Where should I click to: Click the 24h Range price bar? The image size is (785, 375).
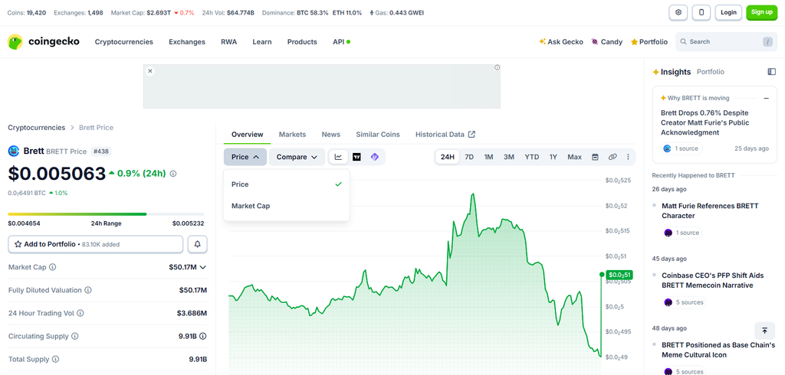106,214
